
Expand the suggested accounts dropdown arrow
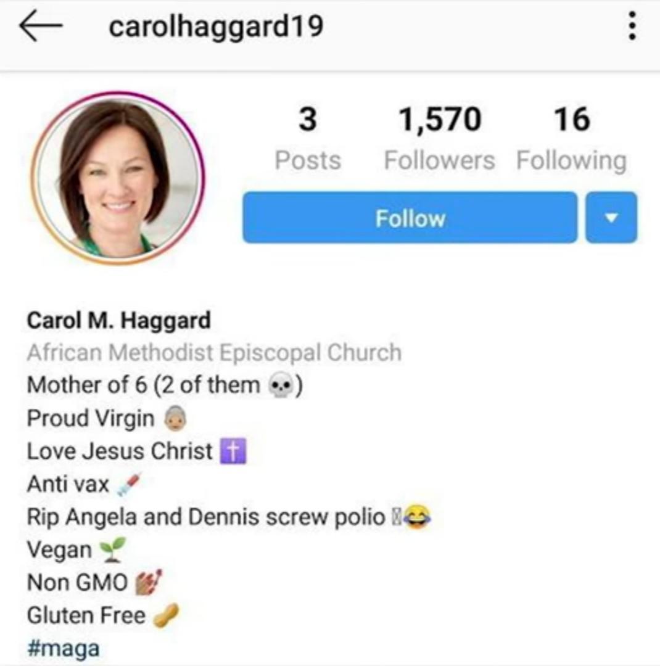[611, 218]
